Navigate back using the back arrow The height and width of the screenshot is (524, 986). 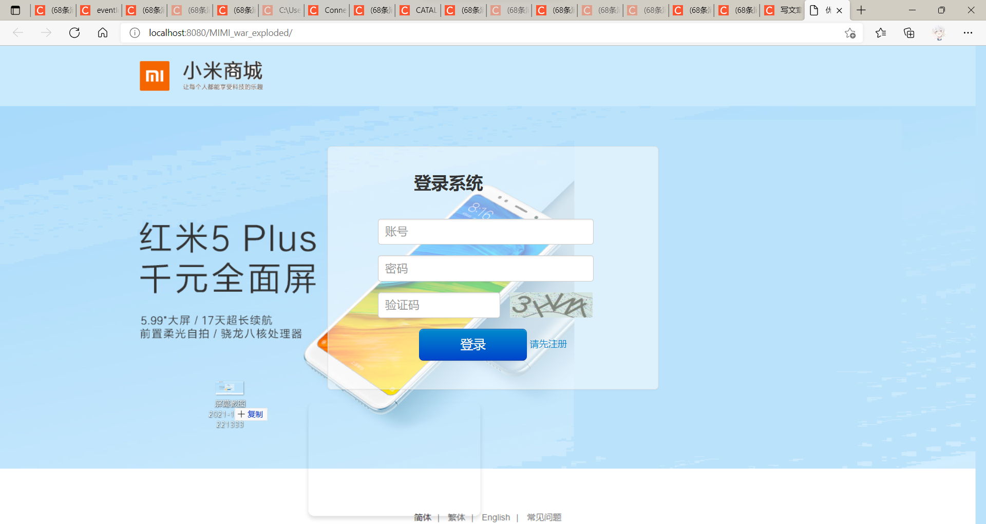tap(18, 32)
